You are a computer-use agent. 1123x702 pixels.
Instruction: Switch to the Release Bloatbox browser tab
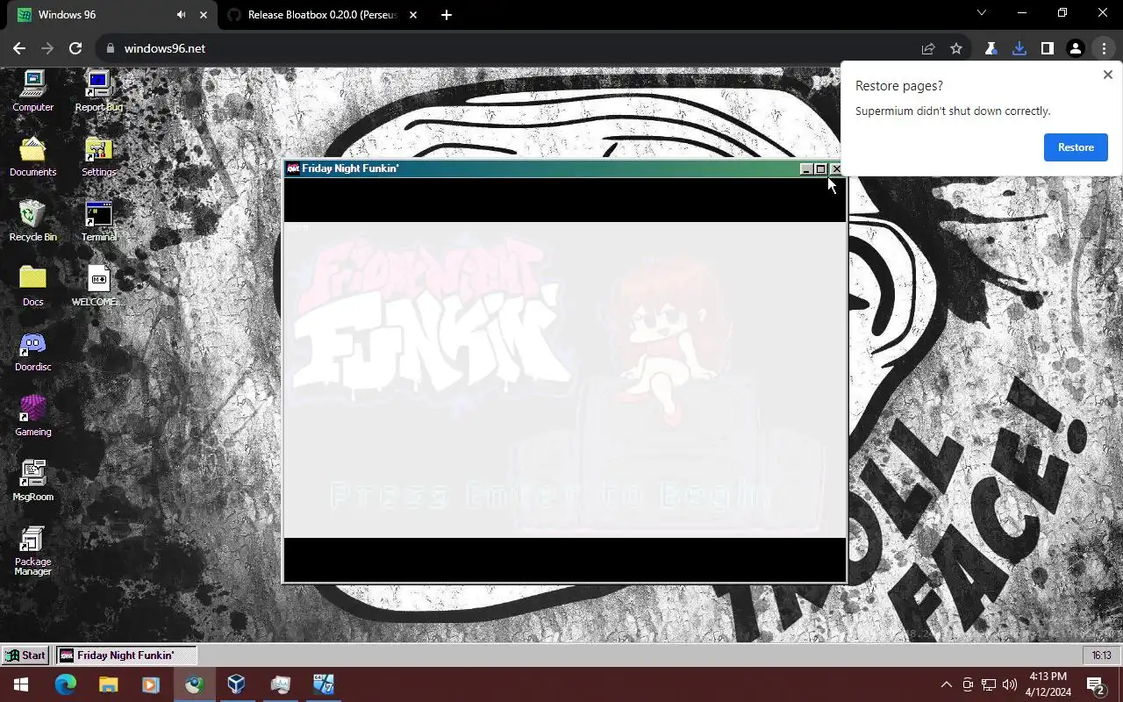pyautogui.click(x=321, y=15)
